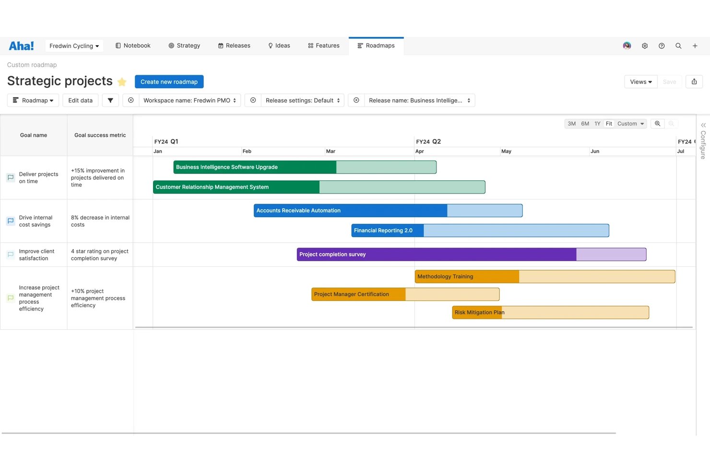Open the Features tab
Screen dimensions: 710x473
pos(324,46)
